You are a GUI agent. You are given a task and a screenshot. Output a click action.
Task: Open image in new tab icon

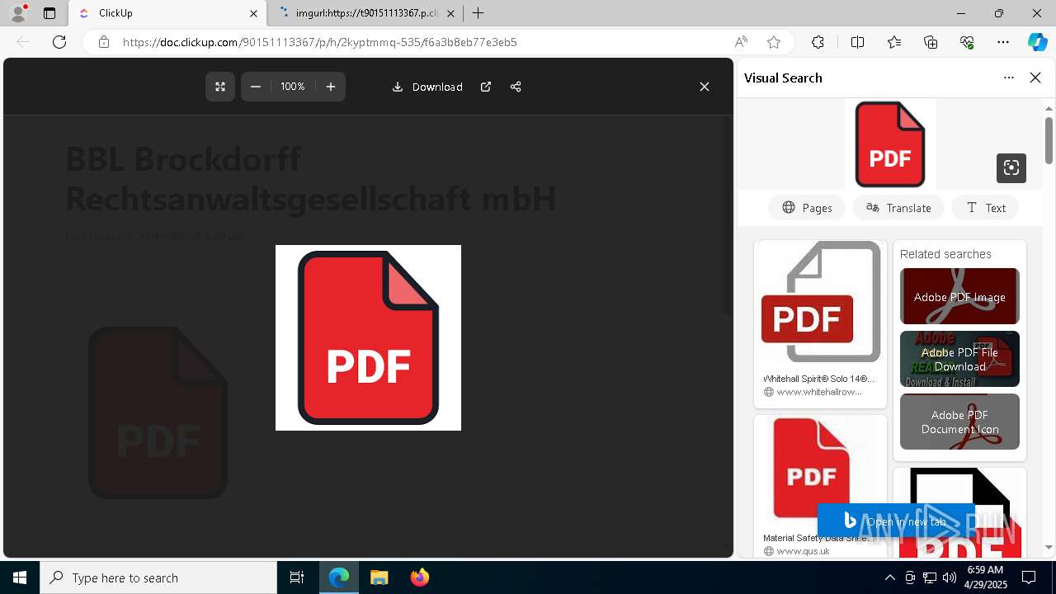486,87
